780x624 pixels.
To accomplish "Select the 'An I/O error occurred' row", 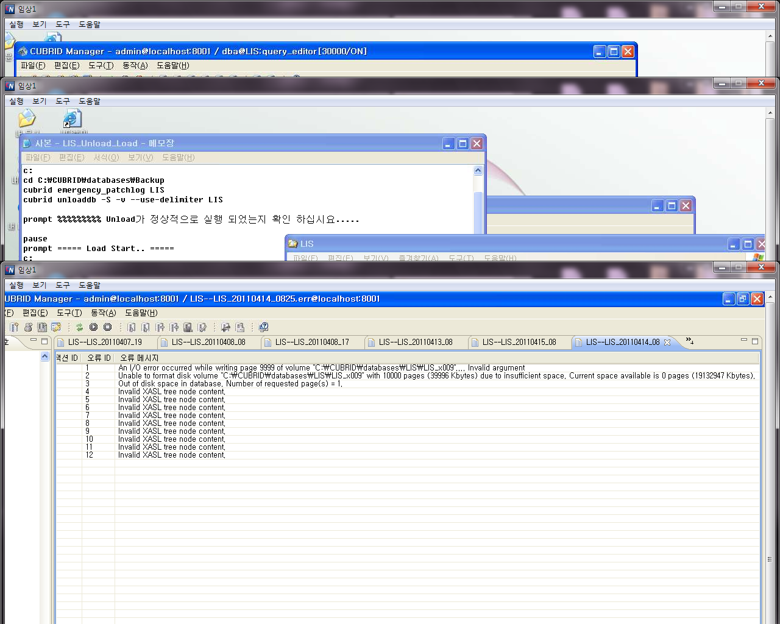I will (408, 368).
